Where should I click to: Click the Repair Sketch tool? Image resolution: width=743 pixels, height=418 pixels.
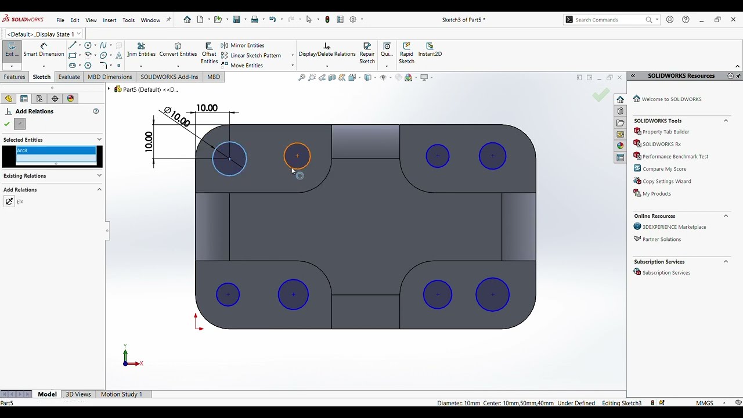tap(367, 53)
